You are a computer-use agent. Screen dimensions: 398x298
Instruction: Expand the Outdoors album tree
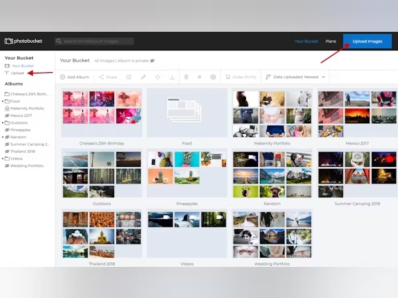(x=3, y=122)
